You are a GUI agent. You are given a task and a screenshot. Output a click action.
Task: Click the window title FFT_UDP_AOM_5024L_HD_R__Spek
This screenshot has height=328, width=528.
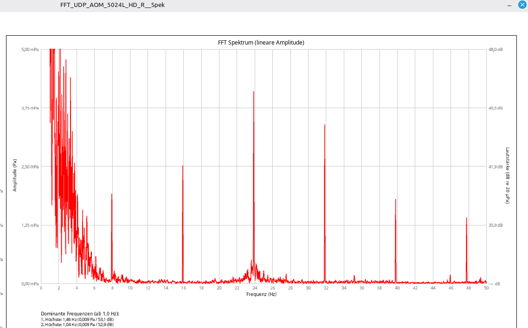[x=112, y=5]
